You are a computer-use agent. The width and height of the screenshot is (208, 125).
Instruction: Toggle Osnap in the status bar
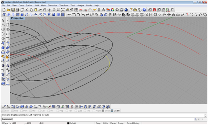pos(121,123)
